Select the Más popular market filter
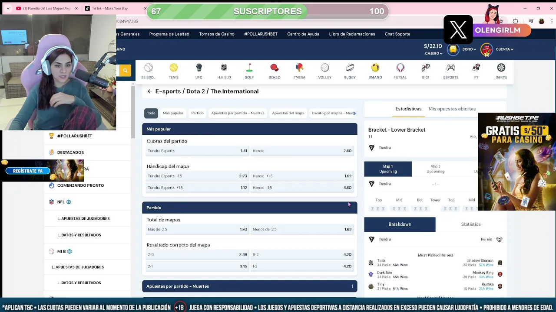Image resolution: width=556 pixels, height=312 pixels. pyautogui.click(x=173, y=113)
